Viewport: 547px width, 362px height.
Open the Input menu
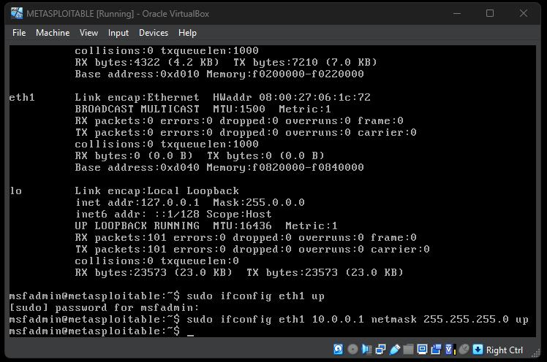[x=118, y=33]
